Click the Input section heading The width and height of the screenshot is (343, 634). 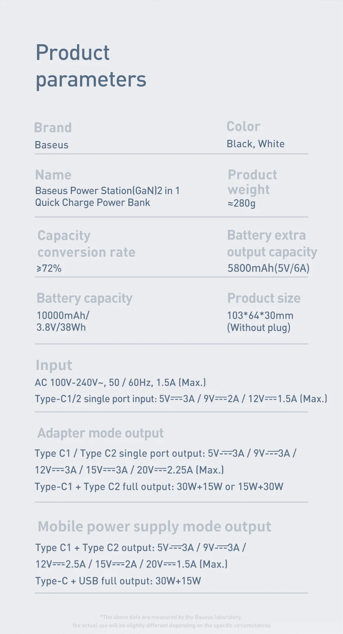tap(54, 365)
